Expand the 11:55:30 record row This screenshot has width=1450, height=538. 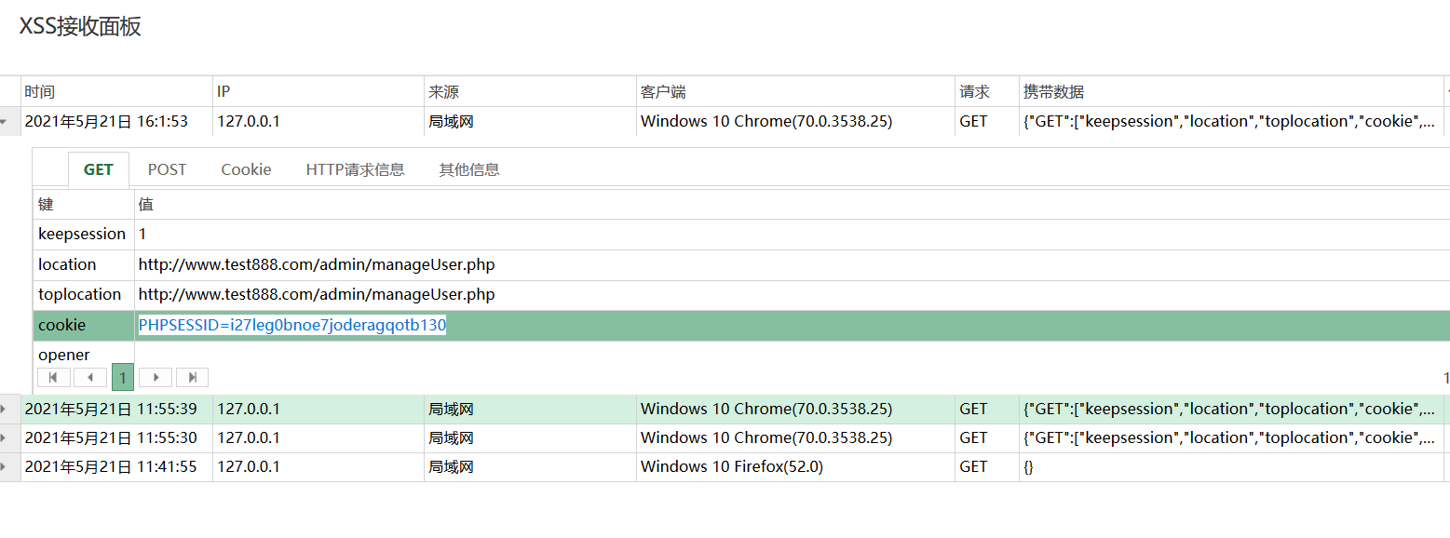coord(5,438)
